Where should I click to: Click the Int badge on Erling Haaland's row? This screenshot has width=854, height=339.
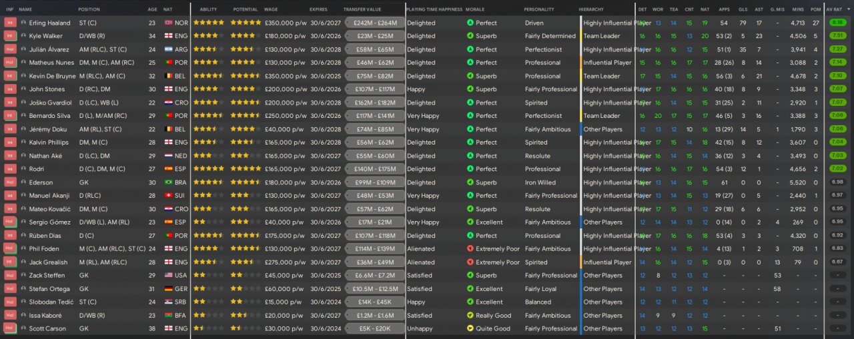(x=10, y=23)
